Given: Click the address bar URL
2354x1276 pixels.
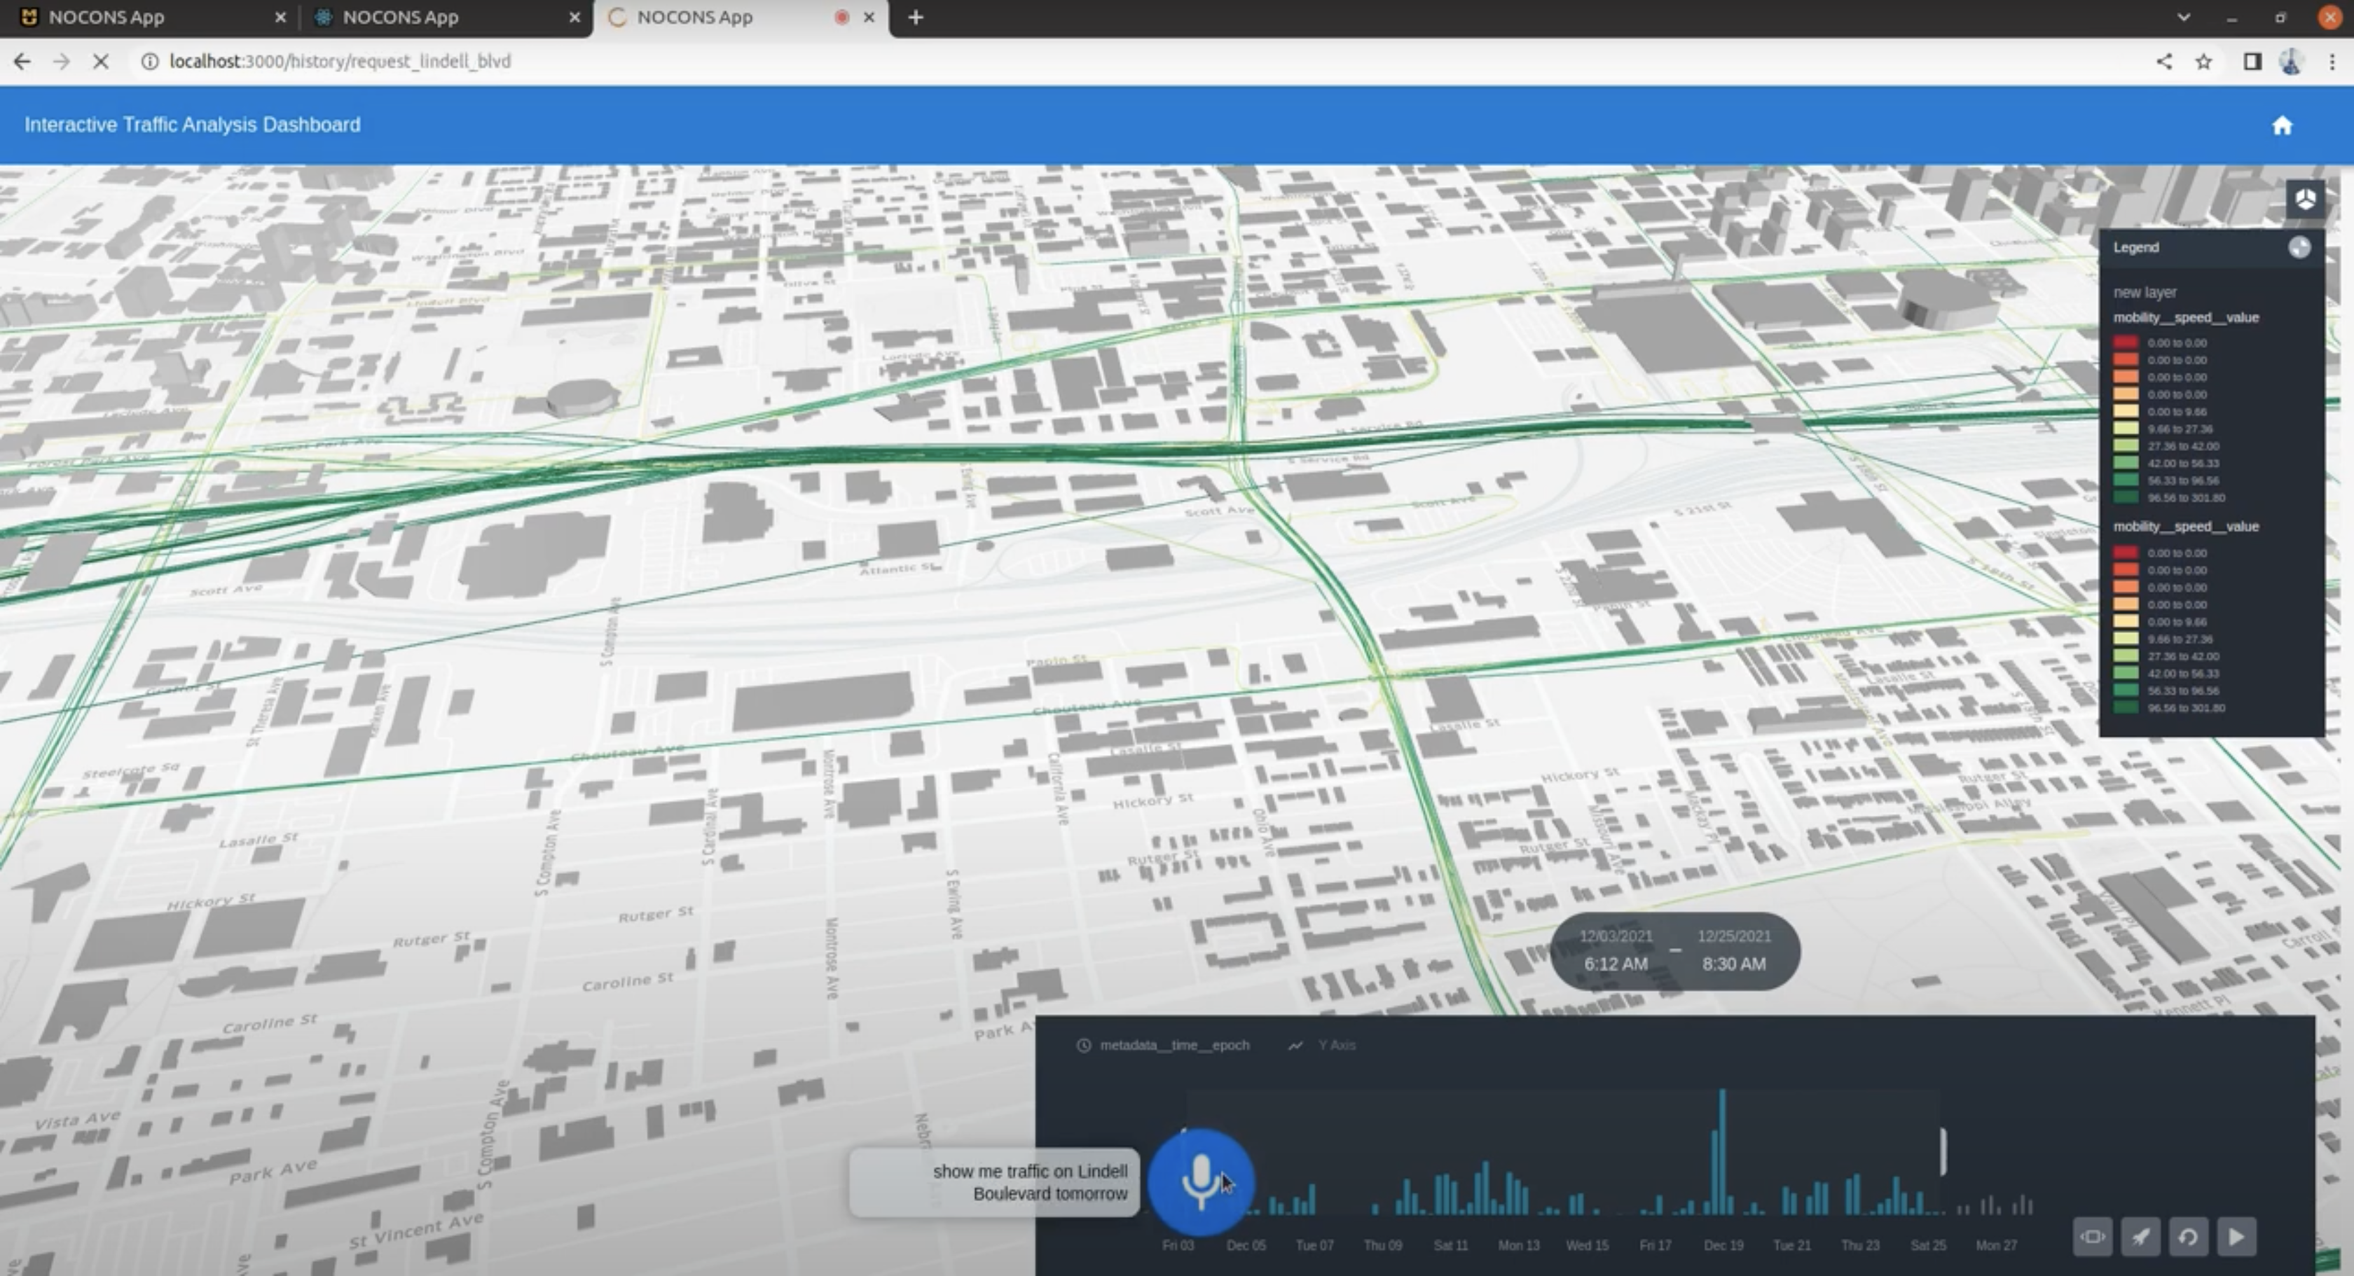Looking at the screenshot, I should [340, 61].
